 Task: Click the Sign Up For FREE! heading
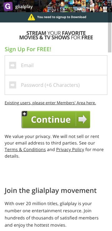click(x=28, y=49)
